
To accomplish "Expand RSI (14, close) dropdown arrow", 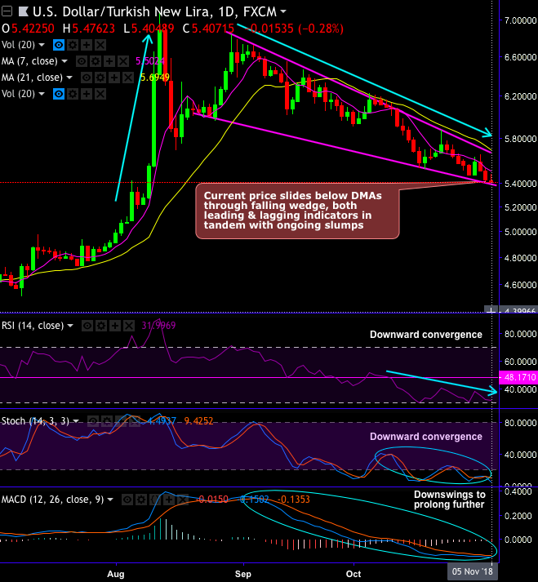I will (70, 326).
